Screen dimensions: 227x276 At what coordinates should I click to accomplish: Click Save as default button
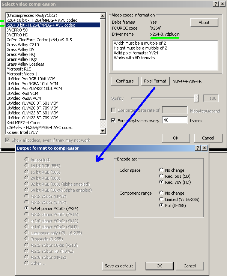tap(119, 266)
